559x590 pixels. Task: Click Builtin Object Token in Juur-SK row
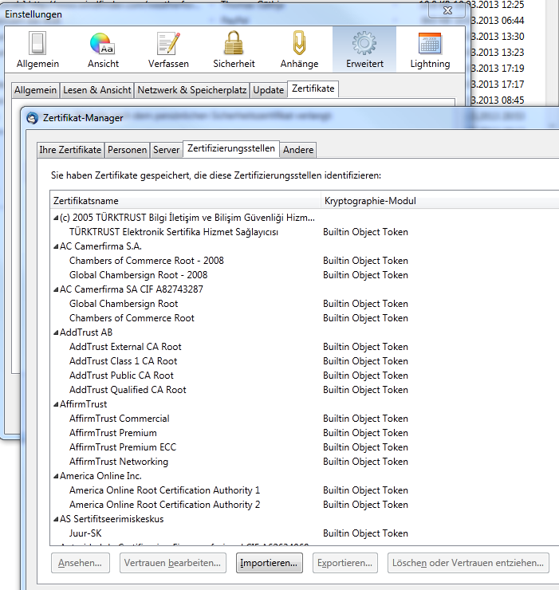point(365,533)
